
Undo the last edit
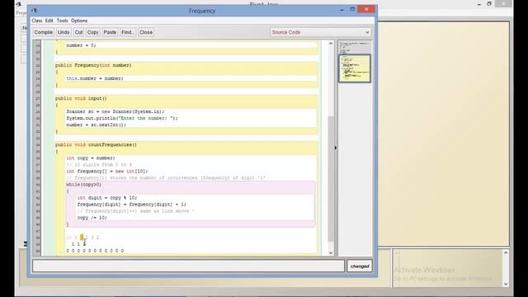click(x=64, y=32)
